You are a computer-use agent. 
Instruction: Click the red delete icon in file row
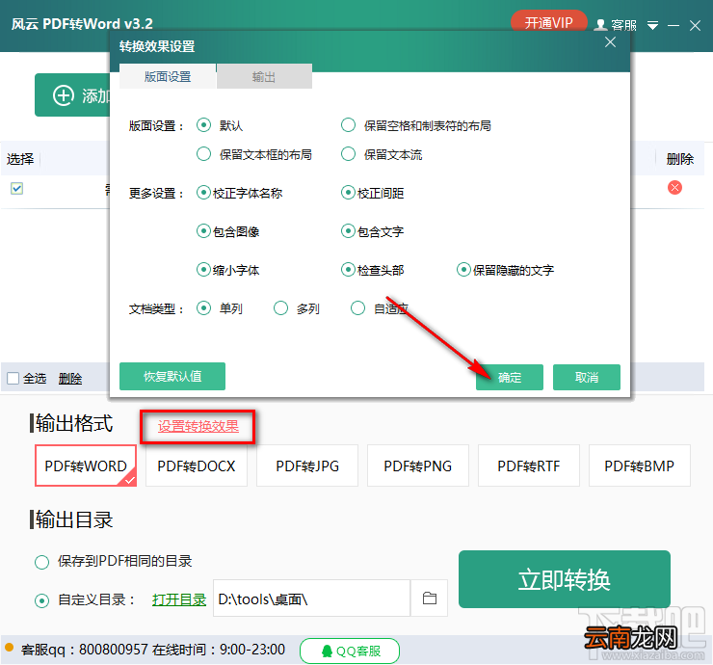point(674,187)
